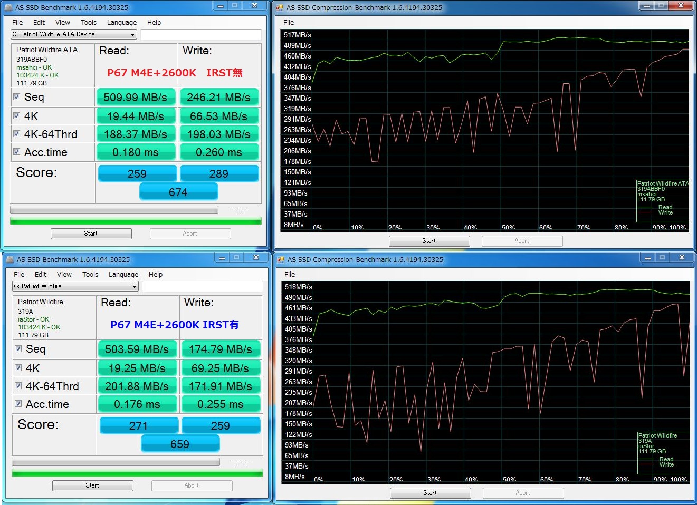Click the total score '674'
This screenshot has width=697, height=505.
[178, 192]
